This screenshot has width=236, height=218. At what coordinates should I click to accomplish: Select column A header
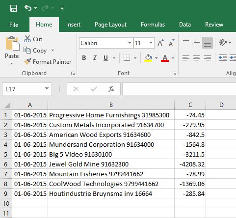pos(30,105)
